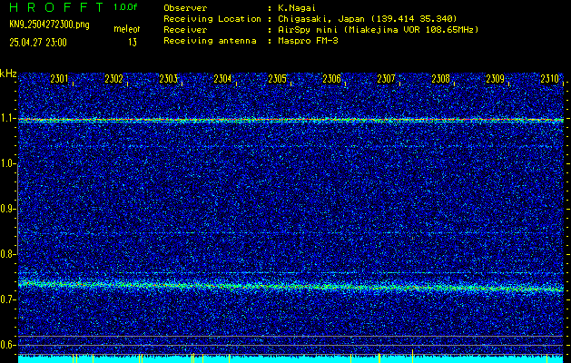Click the date stamp 25.04.27 23:00
571x363 pixels.
38,43
